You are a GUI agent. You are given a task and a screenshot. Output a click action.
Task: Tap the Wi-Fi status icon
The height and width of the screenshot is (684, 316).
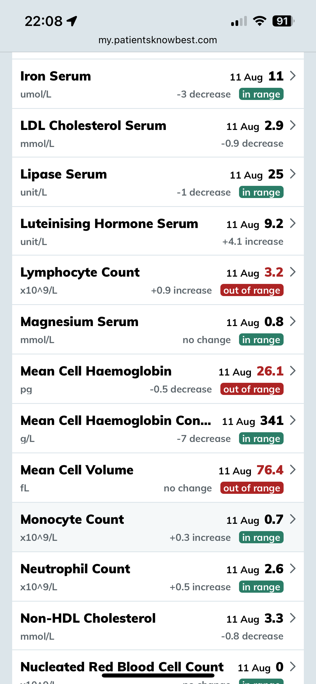260,21
